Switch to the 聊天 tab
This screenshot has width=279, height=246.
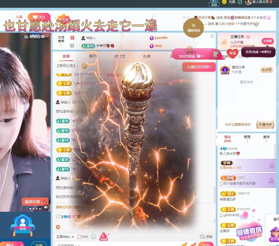(x=93, y=56)
